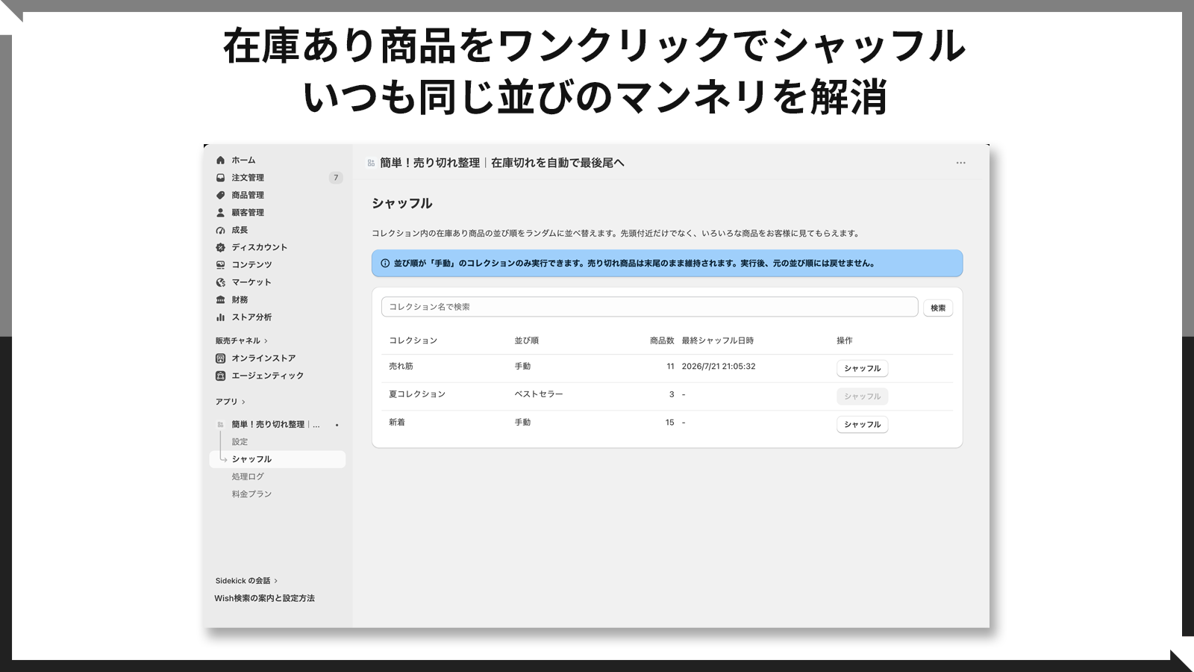Click 手動 sort order in 売れ筋 row
This screenshot has height=672, width=1194.
(x=522, y=367)
